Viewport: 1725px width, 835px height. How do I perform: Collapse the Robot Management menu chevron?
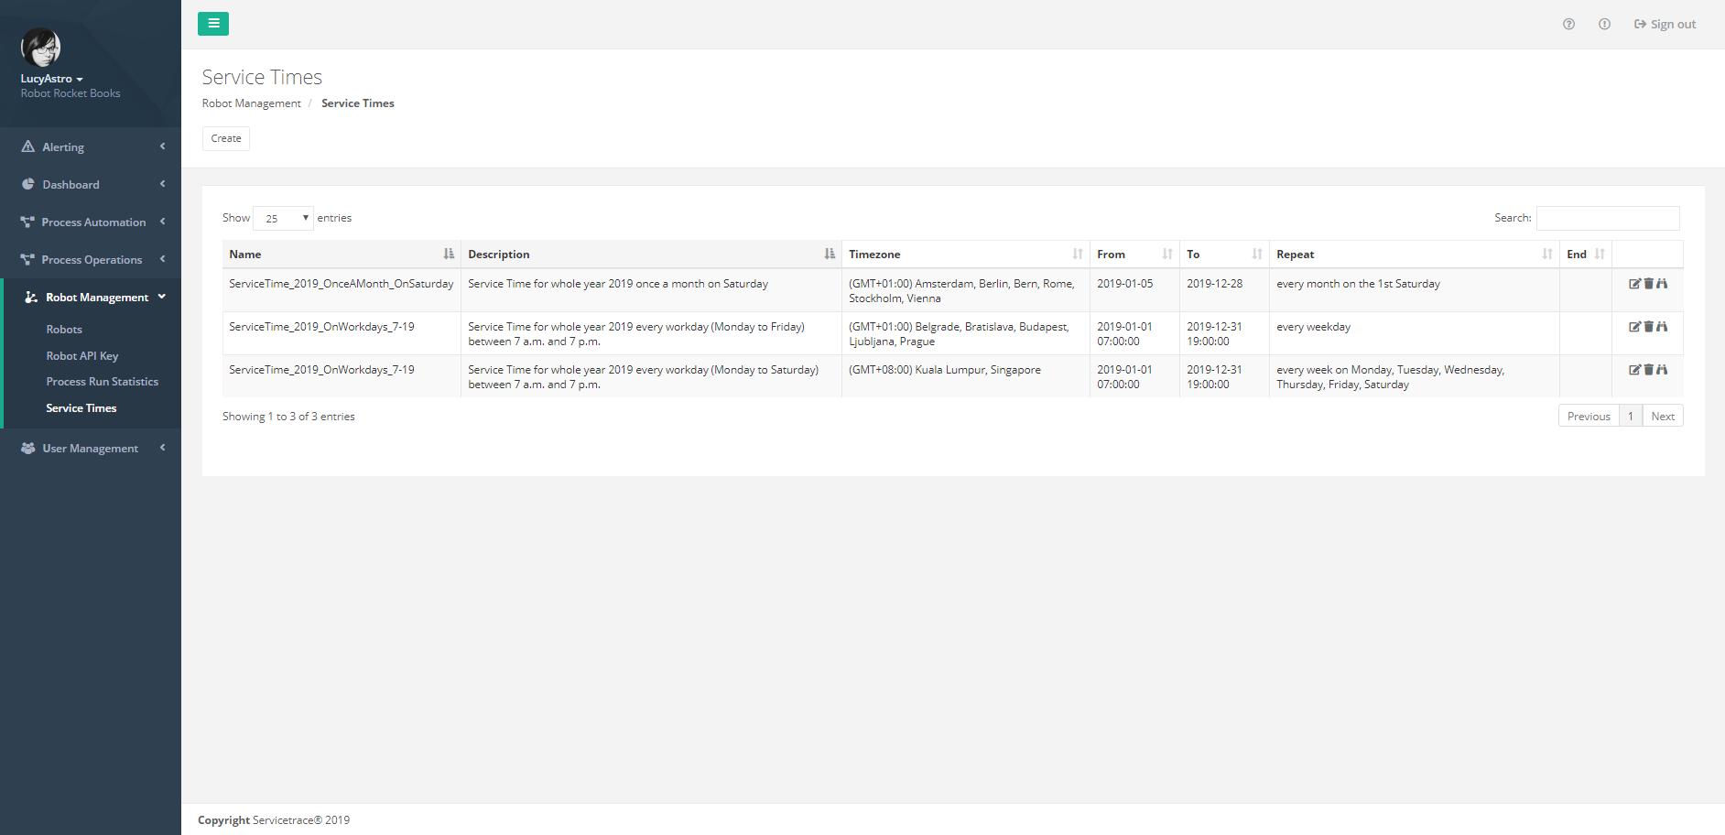tap(162, 297)
